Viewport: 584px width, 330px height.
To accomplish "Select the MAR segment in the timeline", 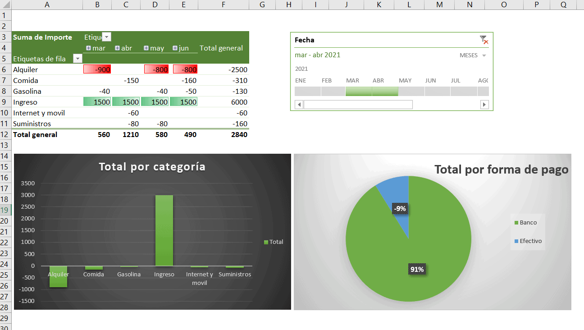I will click(x=359, y=91).
